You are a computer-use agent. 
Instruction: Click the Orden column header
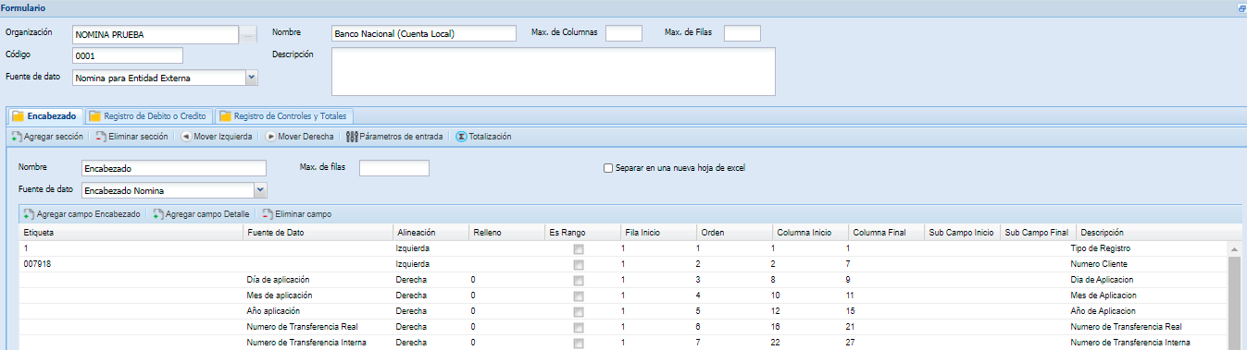point(735,233)
